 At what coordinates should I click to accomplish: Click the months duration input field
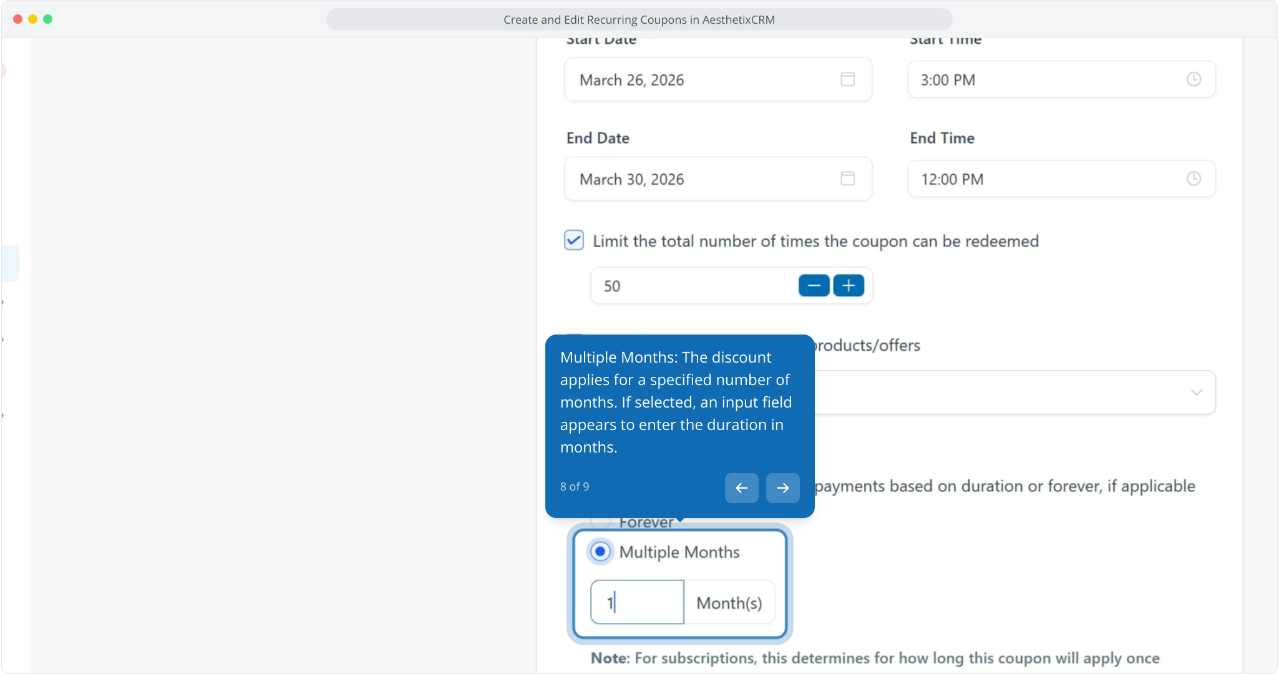pyautogui.click(x=638, y=603)
